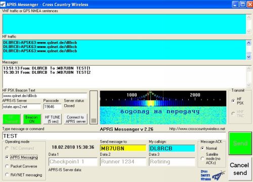Click the HF traffic scroll up arrow
This screenshot has height=182, width=253.
(x=249, y=43)
